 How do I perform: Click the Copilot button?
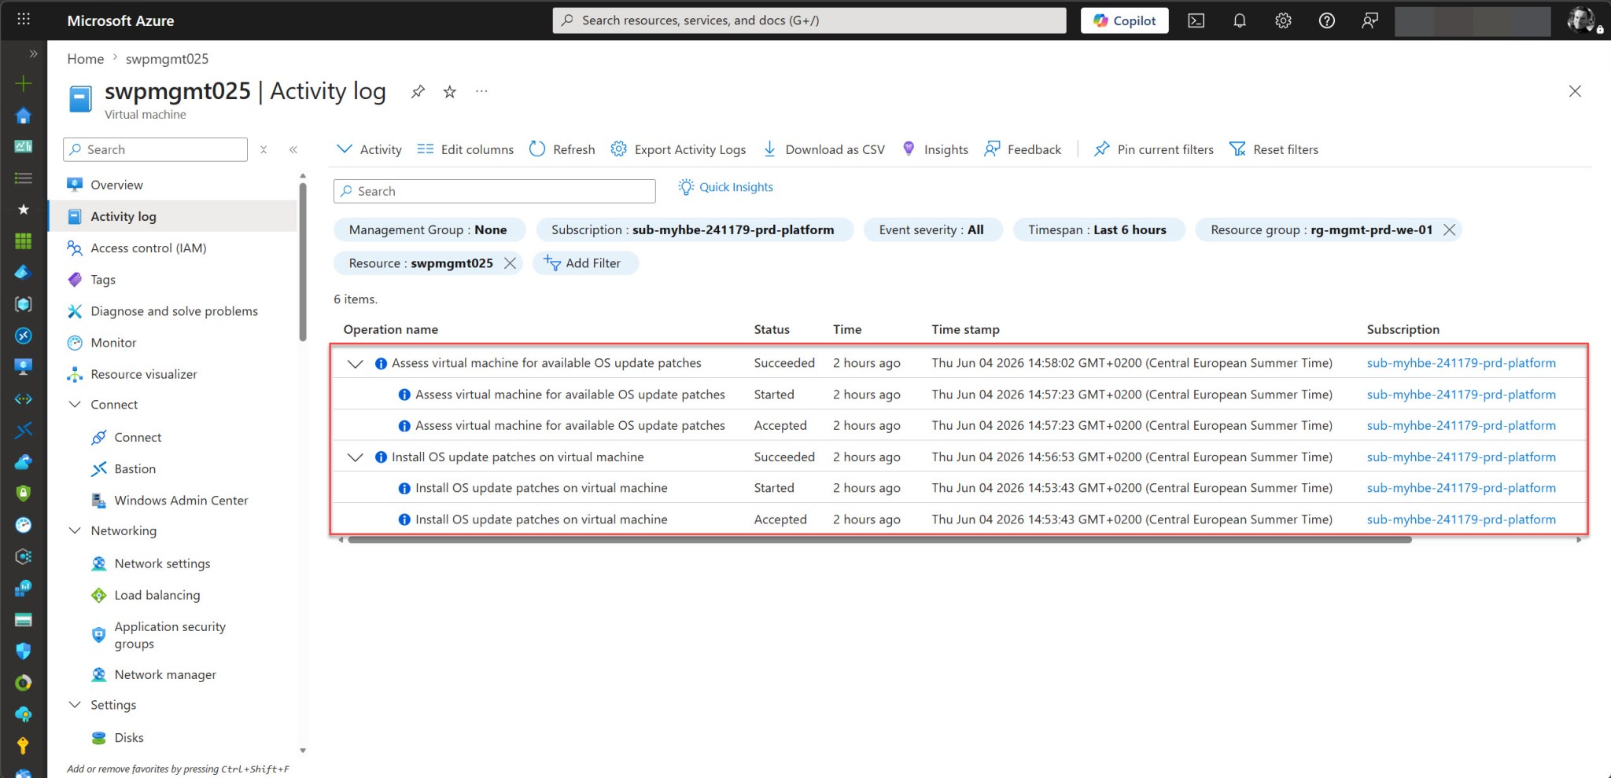click(x=1125, y=20)
